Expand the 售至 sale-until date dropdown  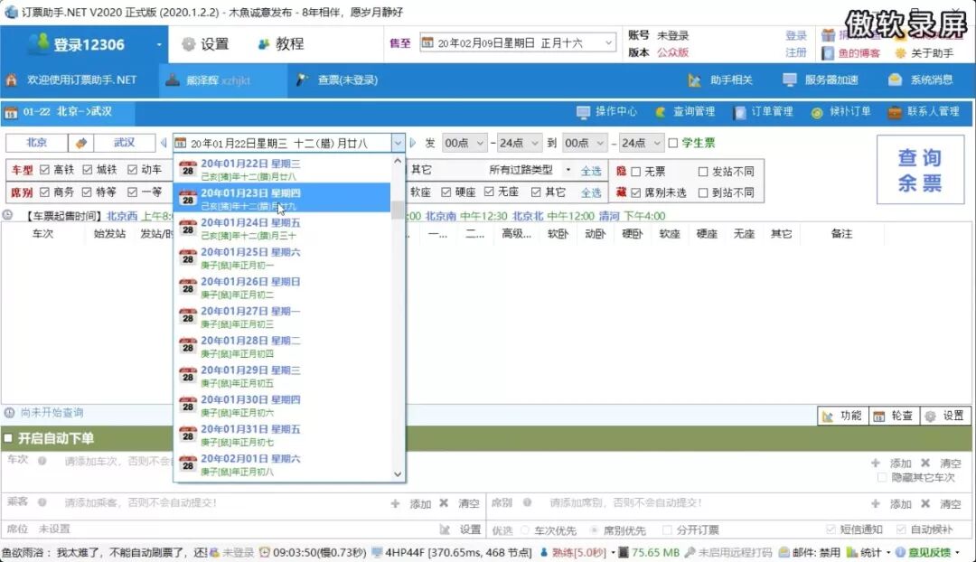608,43
